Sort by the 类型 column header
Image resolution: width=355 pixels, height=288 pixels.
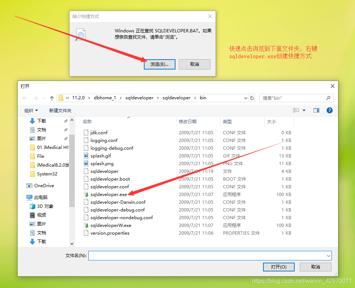tap(227, 122)
